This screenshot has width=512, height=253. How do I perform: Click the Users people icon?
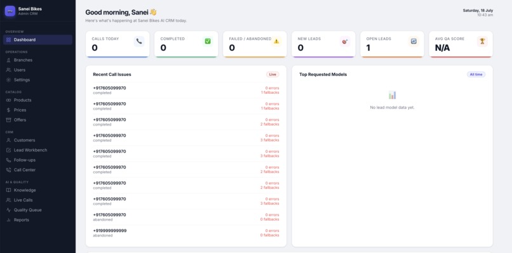point(8,70)
